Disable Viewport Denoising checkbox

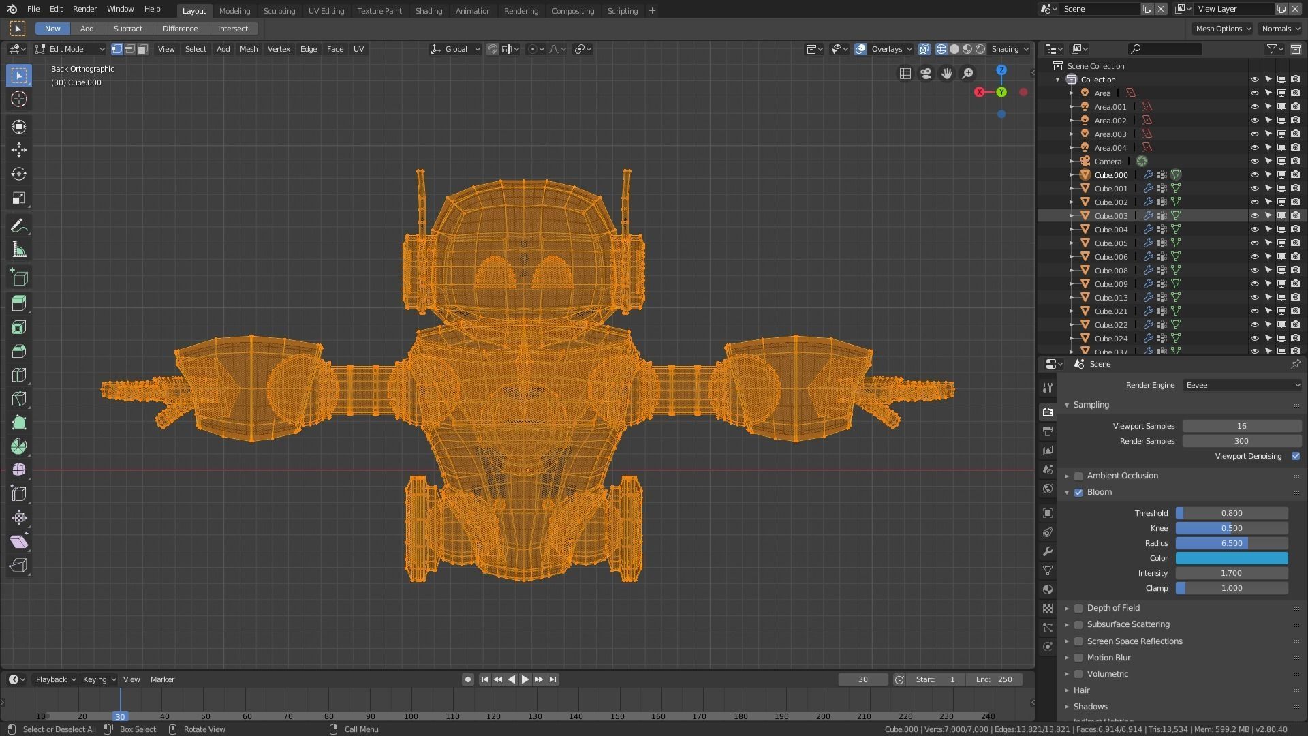[x=1296, y=456]
